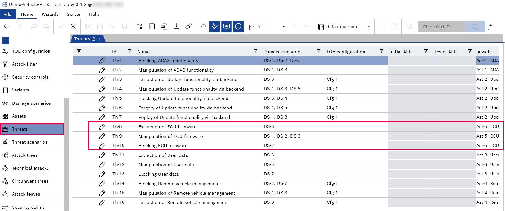This screenshot has width=505, height=211.
Task: Open the Server menu
Action: 74,14
